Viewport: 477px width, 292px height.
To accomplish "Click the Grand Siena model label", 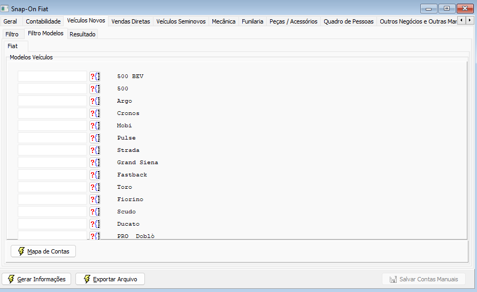I will coord(137,163).
